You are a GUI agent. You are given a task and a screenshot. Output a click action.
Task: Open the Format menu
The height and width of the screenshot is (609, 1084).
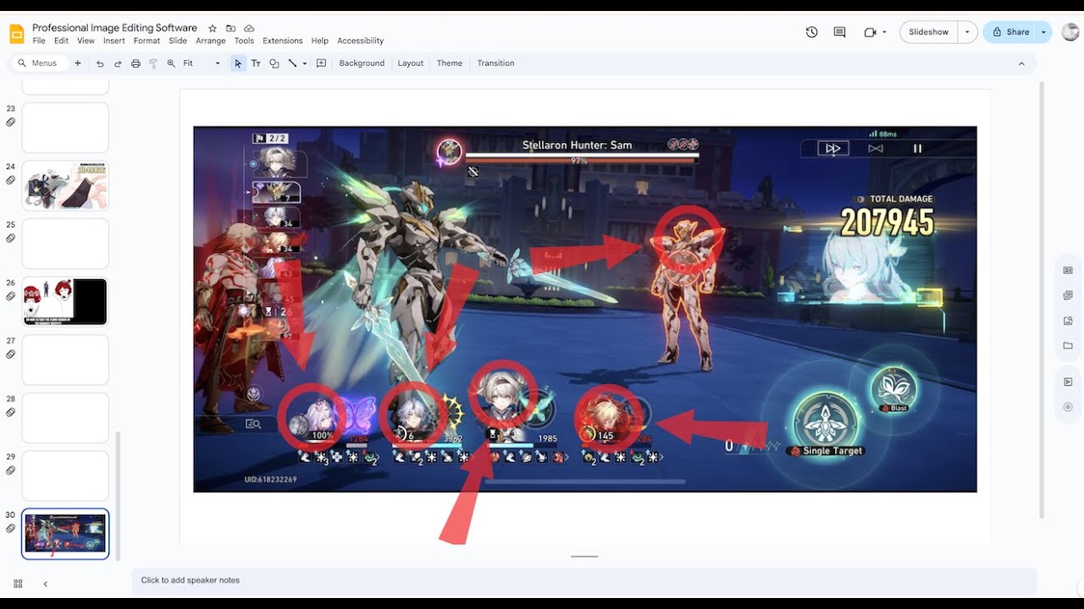[x=147, y=41]
